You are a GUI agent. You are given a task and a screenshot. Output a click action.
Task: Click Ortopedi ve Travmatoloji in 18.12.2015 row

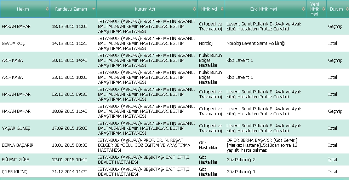(211, 26)
